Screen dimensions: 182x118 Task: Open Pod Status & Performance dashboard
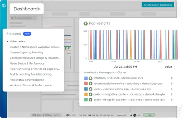pos(27,80)
